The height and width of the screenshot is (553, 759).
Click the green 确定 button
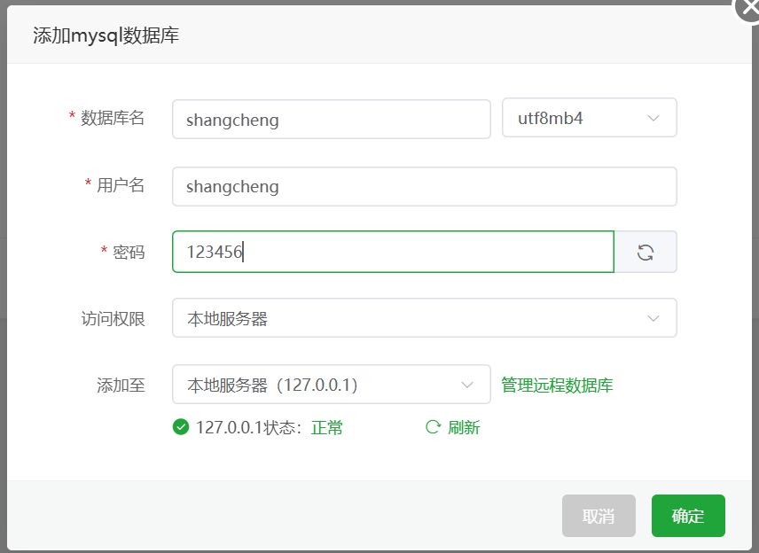688,516
